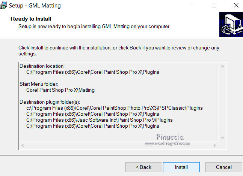Viewport: 243px width, 176px height.
Task: Click the scroll down arrow of the summary box
Action: coord(222,137)
